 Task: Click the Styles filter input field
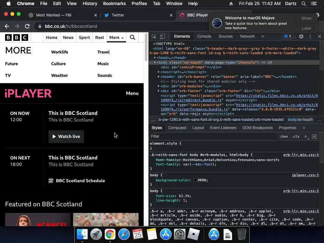click(x=213, y=136)
